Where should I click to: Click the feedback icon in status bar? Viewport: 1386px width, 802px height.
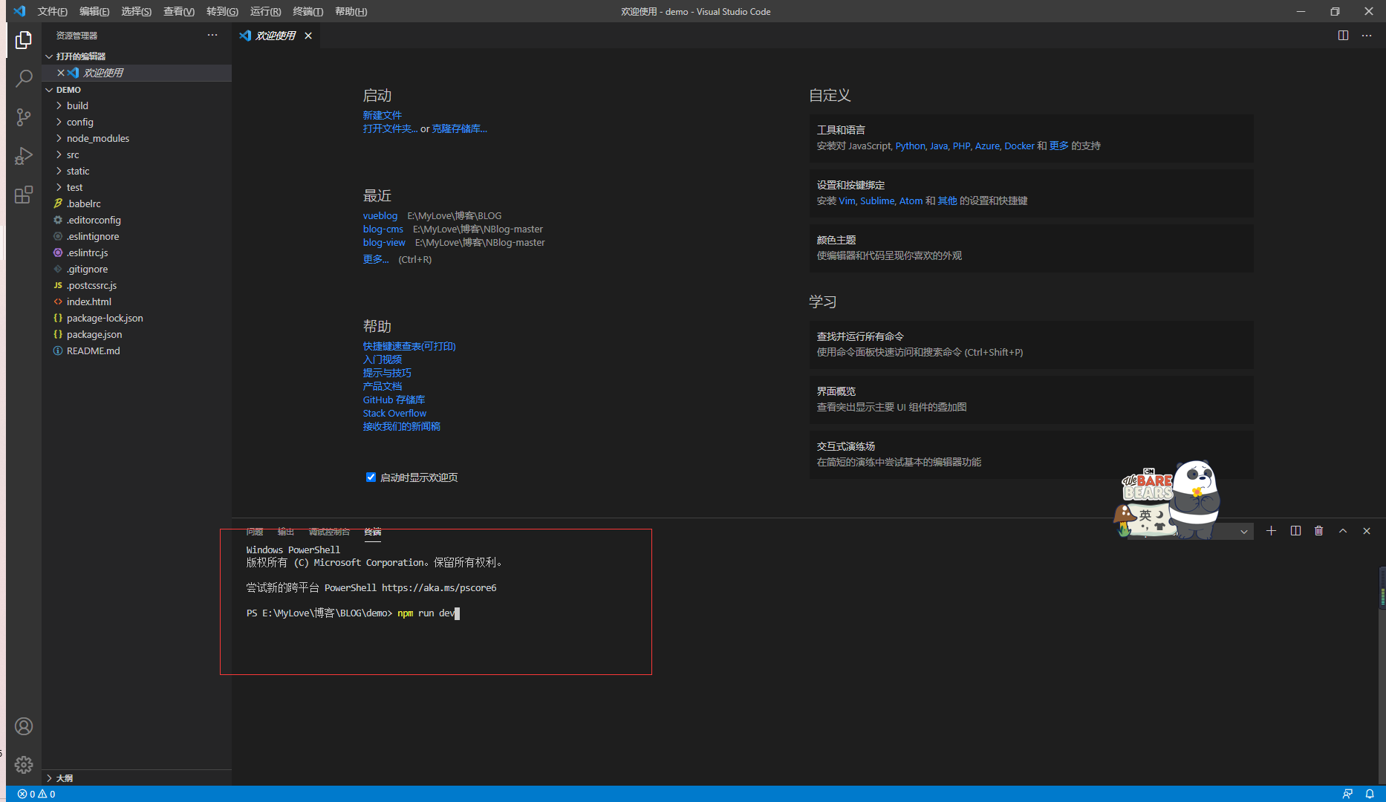(x=1347, y=794)
